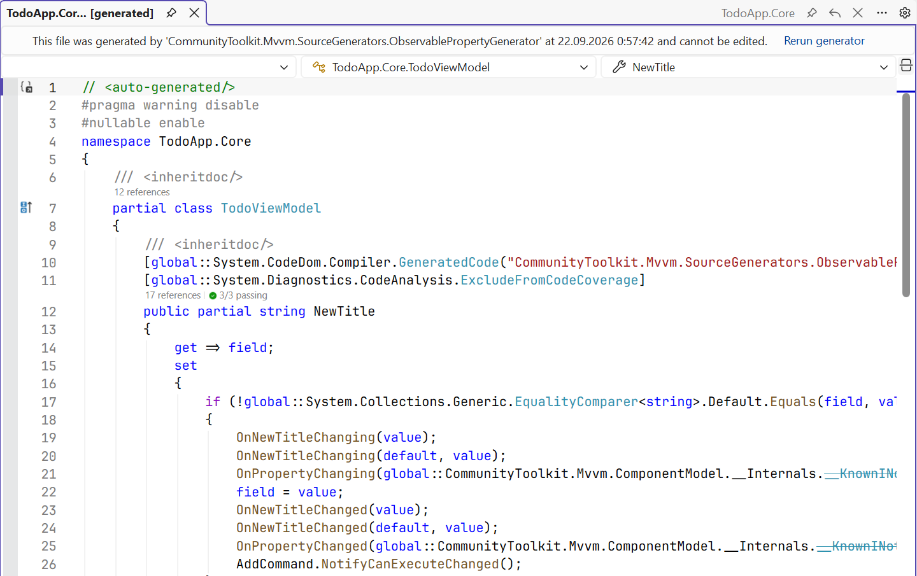
Task: Close the TodoApp.Core preview tab
Action: click(858, 13)
